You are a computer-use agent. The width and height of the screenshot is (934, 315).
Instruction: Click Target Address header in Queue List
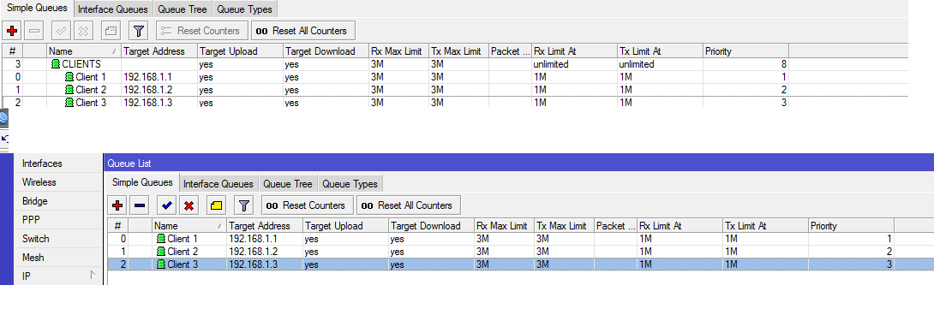[265, 226]
